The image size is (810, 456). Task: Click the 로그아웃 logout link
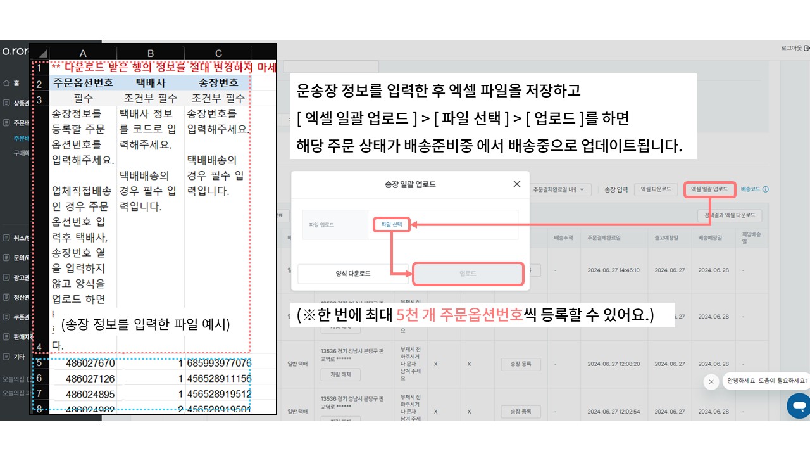coord(795,47)
